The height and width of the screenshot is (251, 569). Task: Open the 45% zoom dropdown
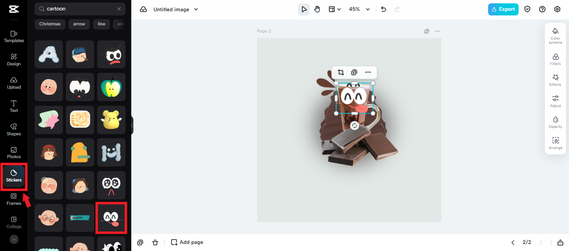point(359,9)
